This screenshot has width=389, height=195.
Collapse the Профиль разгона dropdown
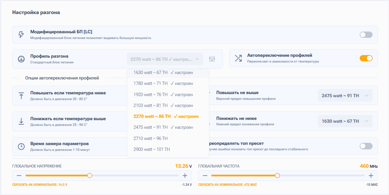pos(165,59)
